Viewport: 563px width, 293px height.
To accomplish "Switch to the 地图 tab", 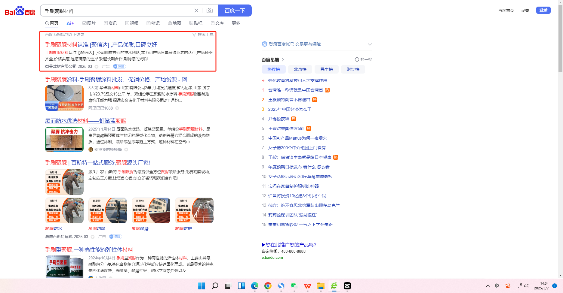I will [x=174, y=23].
